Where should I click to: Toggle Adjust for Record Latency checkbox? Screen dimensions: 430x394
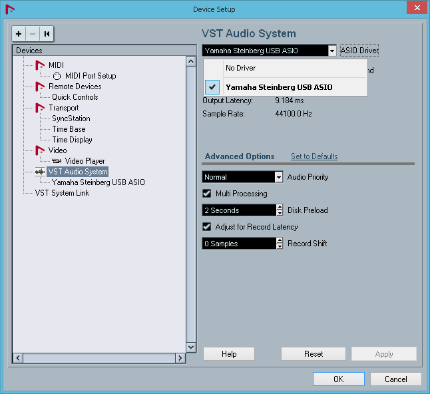point(207,227)
